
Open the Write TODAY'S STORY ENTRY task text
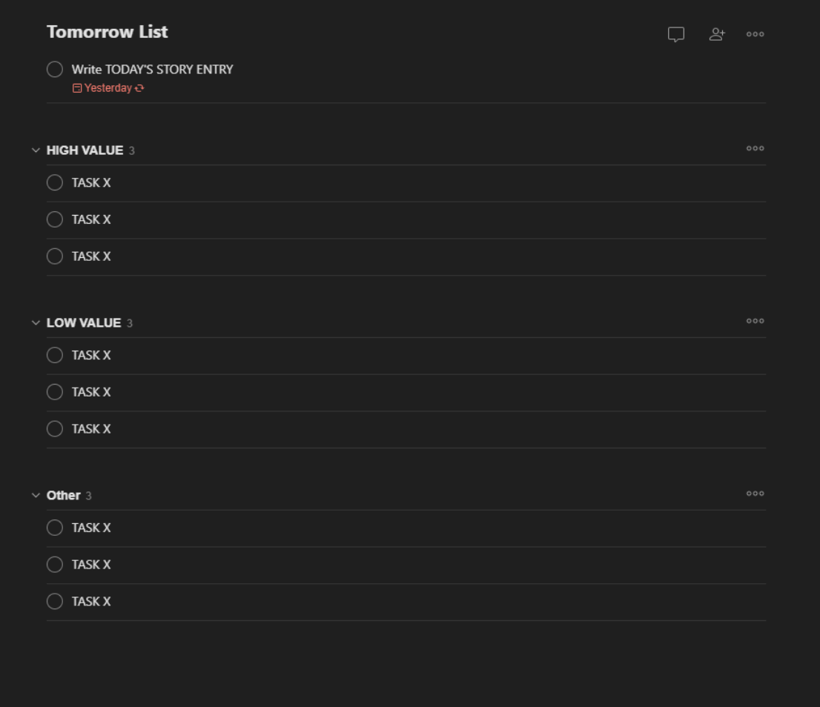[x=152, y=70]
